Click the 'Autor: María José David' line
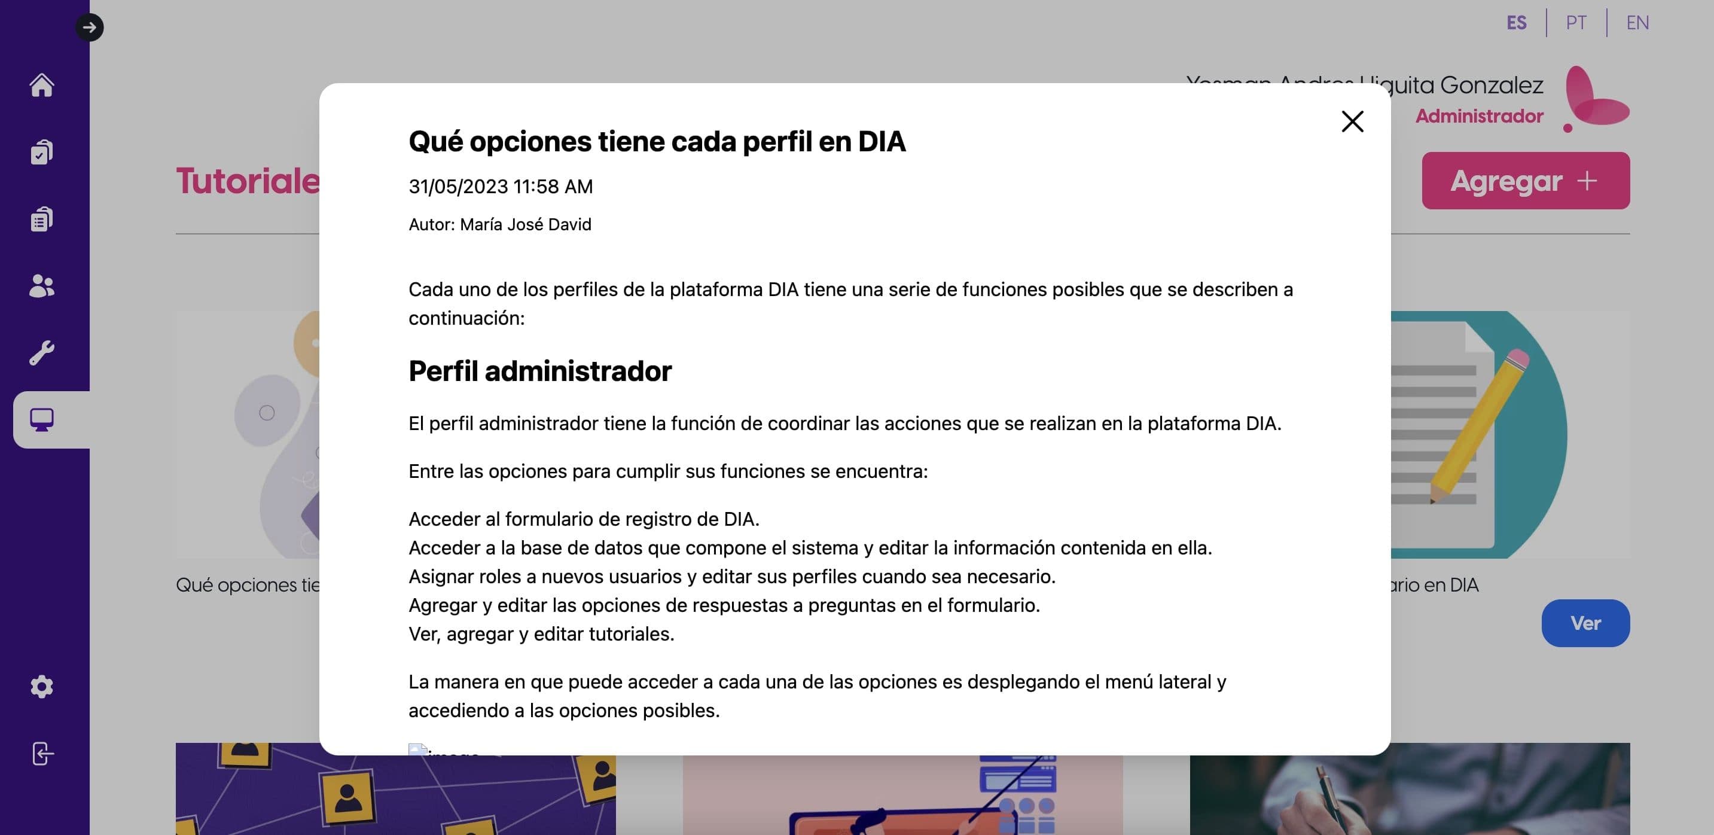The width and height of the screenshot is (1714, 835). tap(500, 224)
